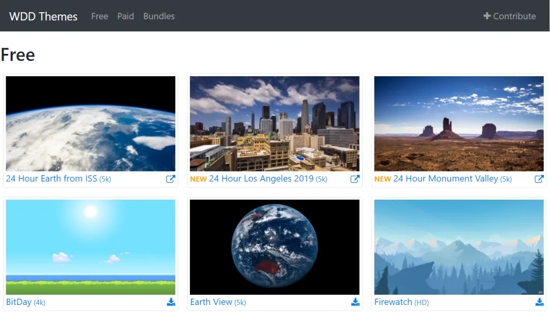Screen dimensions: 550x312
Task: Download the Firewatch theme
Action: pyautogui.click(x=539, y=302)
